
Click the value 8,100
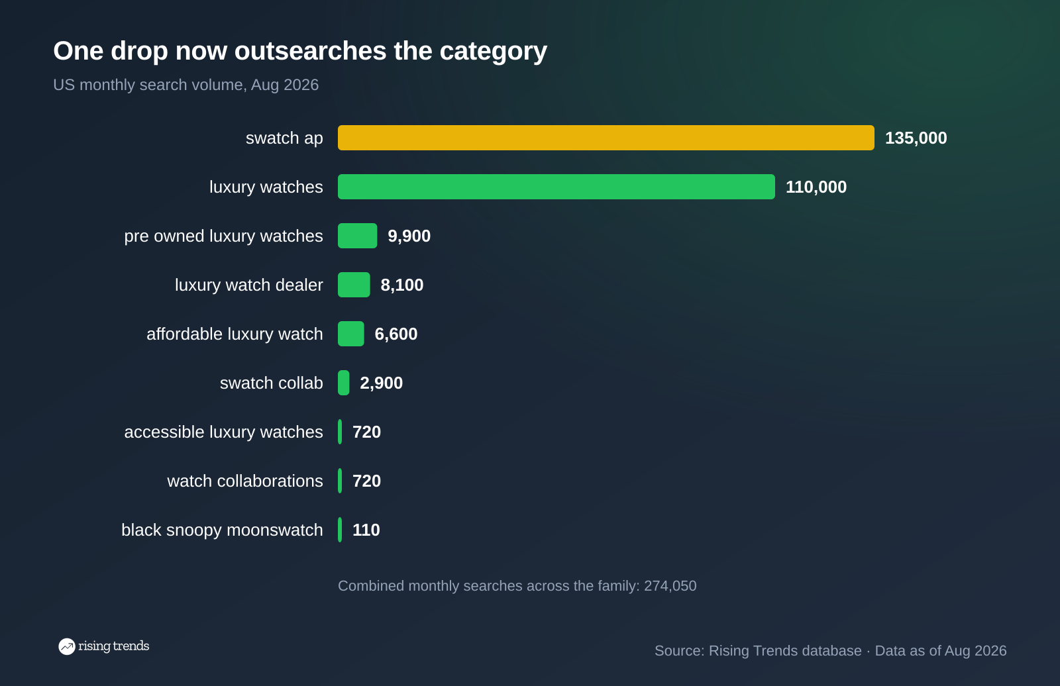click(402, 285)
